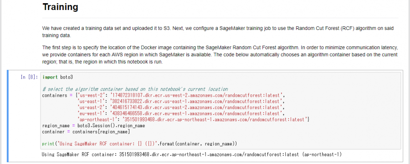
Task: Select the In [8] cell prompt
Action: point(30,77)
